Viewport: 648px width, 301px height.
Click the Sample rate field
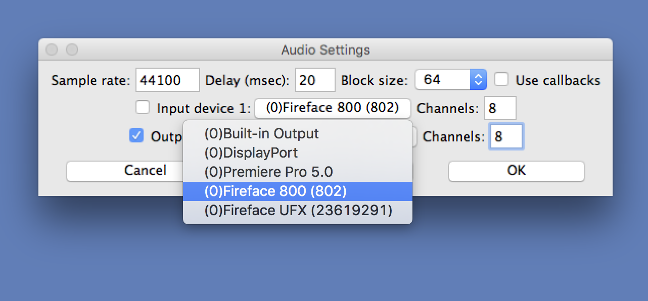click(x=168, y=80)
